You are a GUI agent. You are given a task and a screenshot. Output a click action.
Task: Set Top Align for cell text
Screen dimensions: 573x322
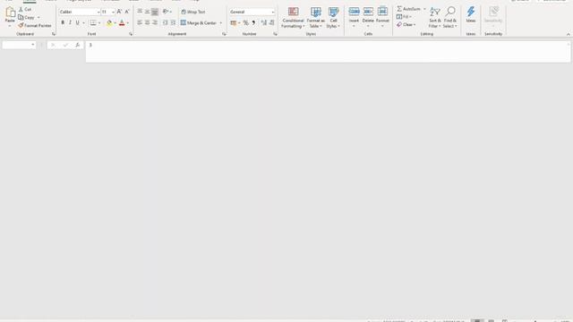140,12
